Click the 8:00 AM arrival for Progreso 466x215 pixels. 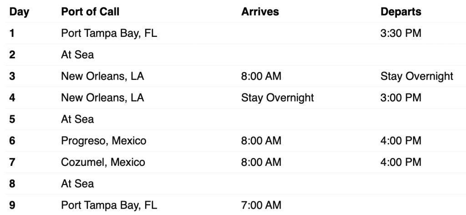pyautogui.click(x=261, y=141)
